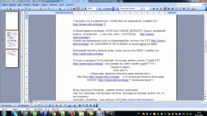
Task: Open font color dropdown in formatting toolbar
Action: click(x=196, y=9)
